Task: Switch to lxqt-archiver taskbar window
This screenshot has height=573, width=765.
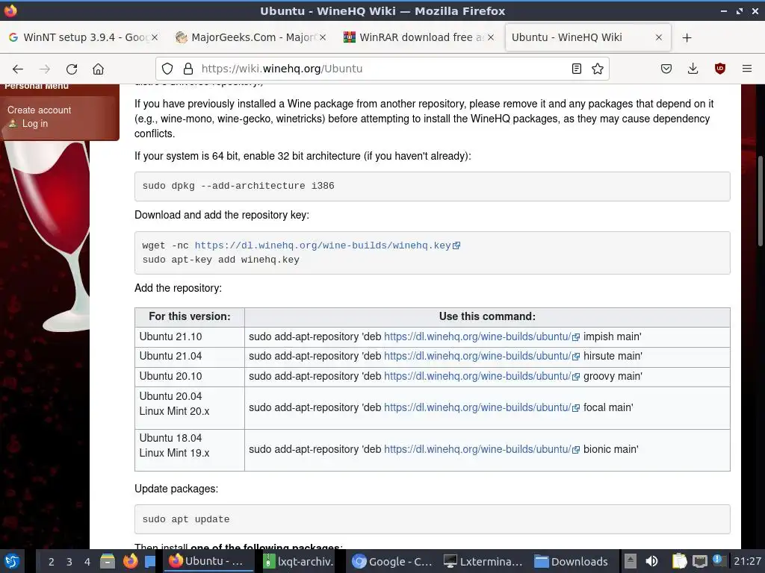Action: point(298,561)
